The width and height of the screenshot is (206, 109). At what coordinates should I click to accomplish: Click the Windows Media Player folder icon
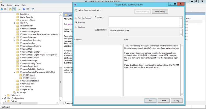(x=17, y=57)
